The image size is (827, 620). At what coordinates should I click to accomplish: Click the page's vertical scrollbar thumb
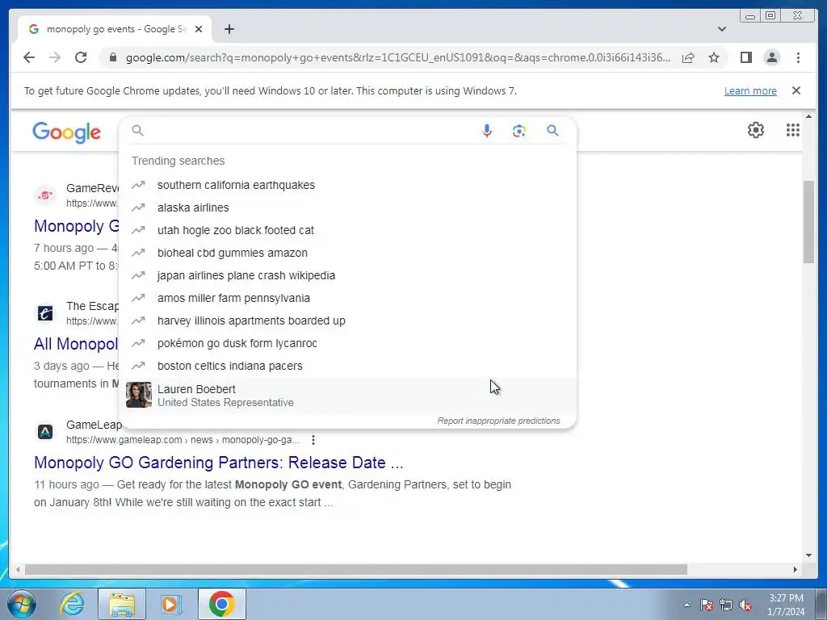click(x=808, y=221)
